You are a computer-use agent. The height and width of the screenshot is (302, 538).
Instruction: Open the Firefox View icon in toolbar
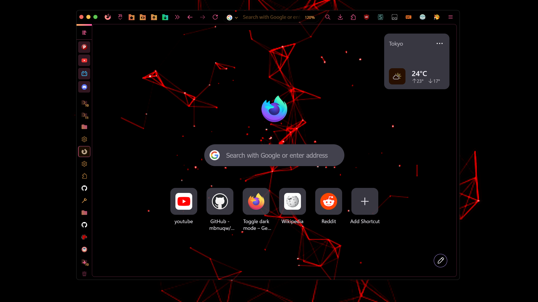(x=108, y=17)
